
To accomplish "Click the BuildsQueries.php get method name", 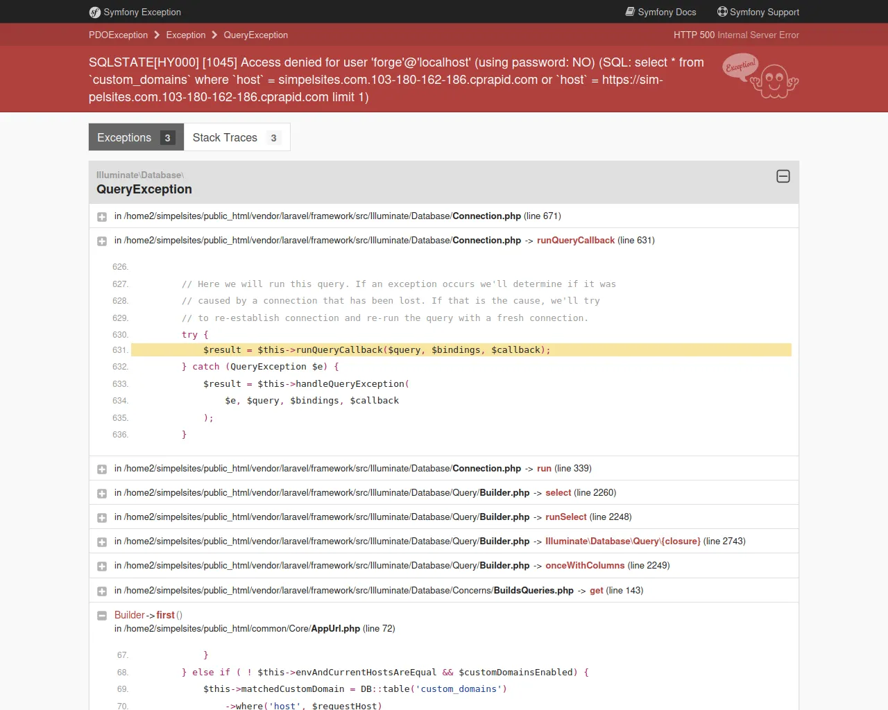I will [597, 590].
